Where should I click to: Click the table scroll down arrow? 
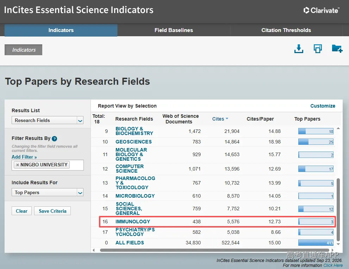[x=338, y=244]
